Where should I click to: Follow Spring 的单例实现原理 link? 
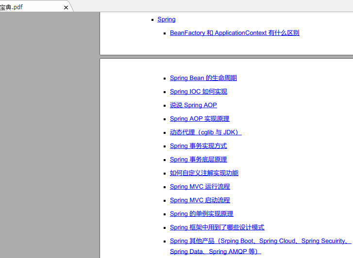tap(202, 214)
